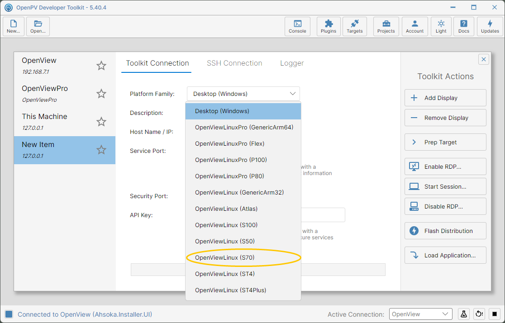This screenshot has height=323, width=505.
Task: Click the restart connection icon in status bar
Action: pyautogui.click(x=479, y=314)
